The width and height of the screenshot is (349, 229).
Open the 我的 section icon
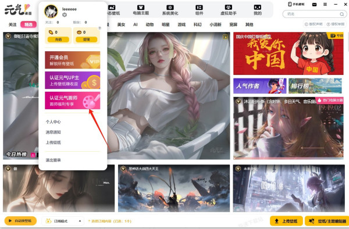(258, 8)
